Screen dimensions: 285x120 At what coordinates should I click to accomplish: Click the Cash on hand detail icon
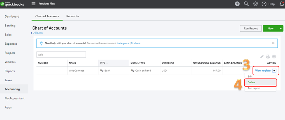click(x=133, y=71)
